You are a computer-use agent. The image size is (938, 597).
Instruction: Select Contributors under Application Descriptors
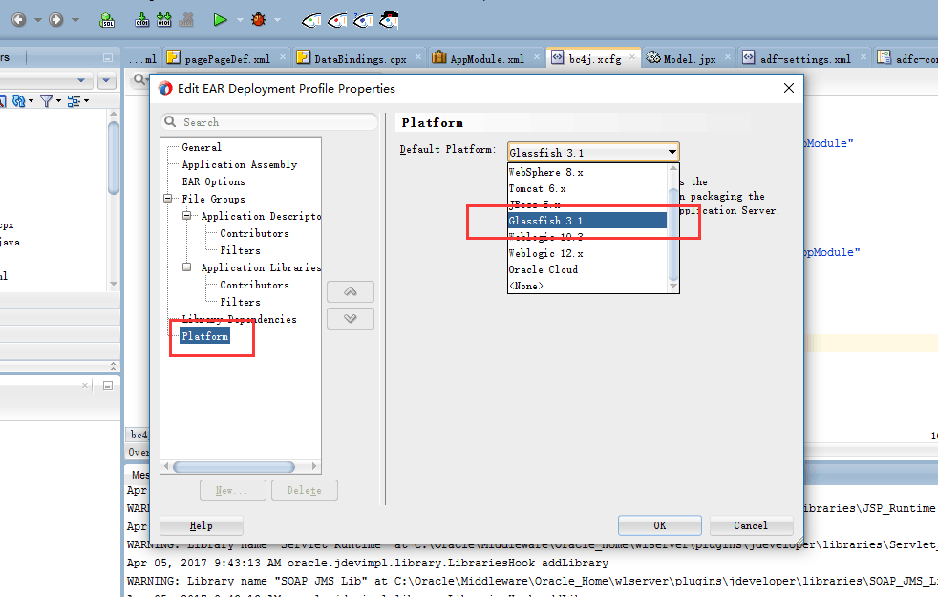pyautogui.click(x=254, y=233)
